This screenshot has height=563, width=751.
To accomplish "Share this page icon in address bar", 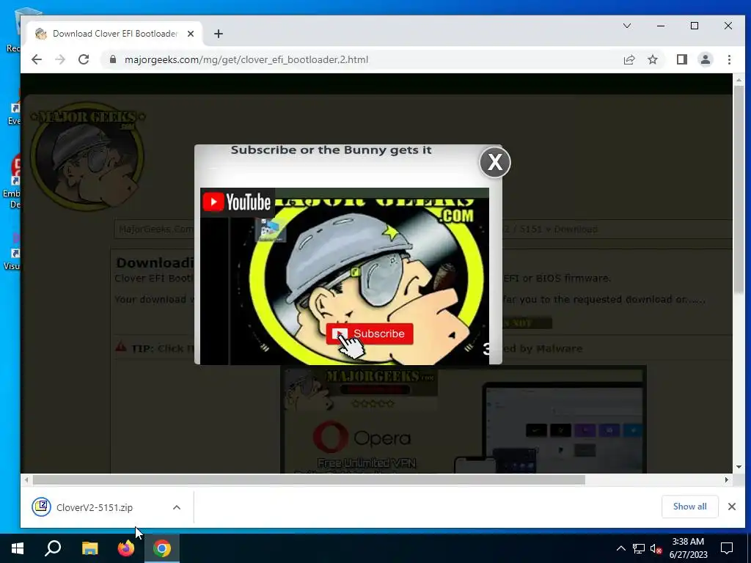I will pos(629,59).
